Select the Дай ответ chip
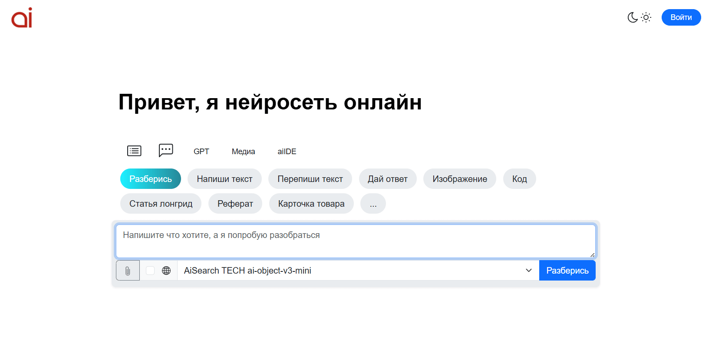The width and height of the screenshot is (722, 337). tap(388, 179)
